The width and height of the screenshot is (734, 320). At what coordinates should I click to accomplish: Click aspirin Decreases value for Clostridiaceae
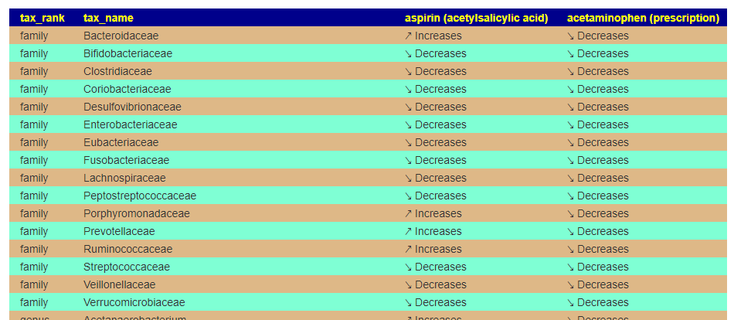coord(435,71)
